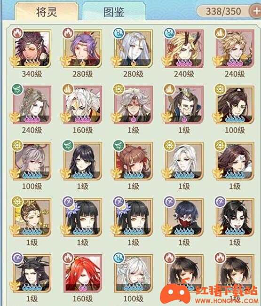
Task: Click wind element badge on 240级 grey-green hero
Action: [x=17, y=89]
